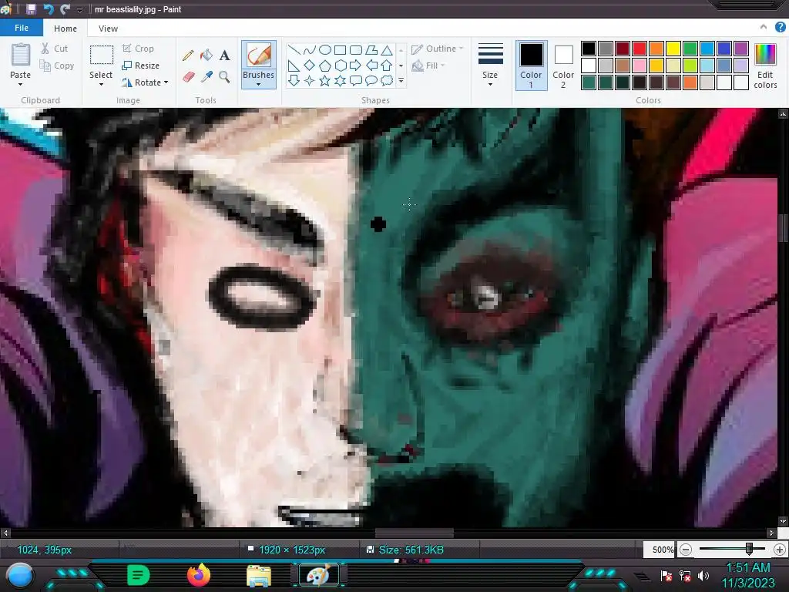Open Firefox from the taskbar
789x592 pixels.
pos(198,575)
